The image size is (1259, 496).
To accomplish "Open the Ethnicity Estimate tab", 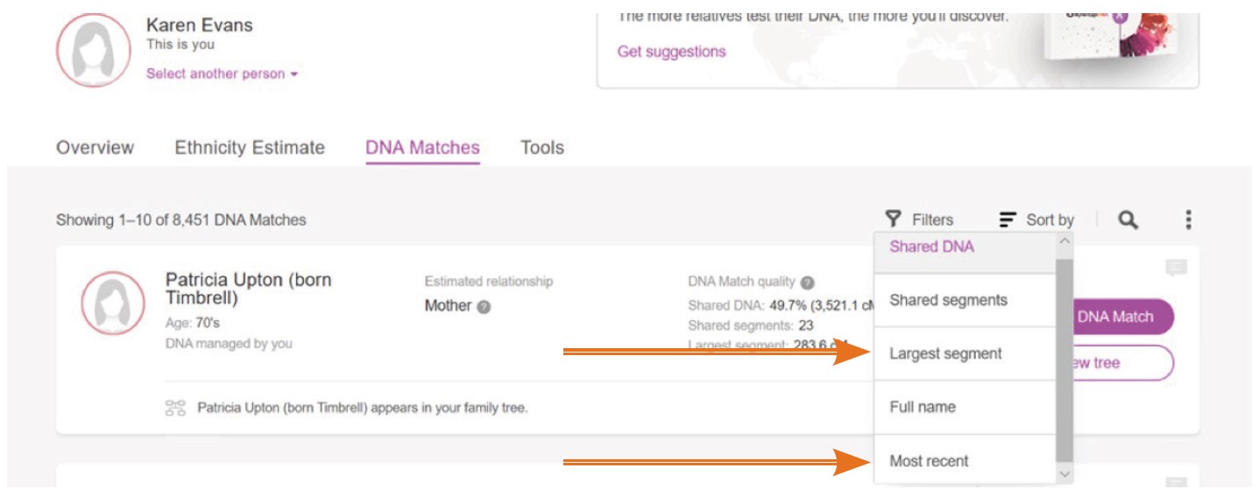I will [250, 148].
